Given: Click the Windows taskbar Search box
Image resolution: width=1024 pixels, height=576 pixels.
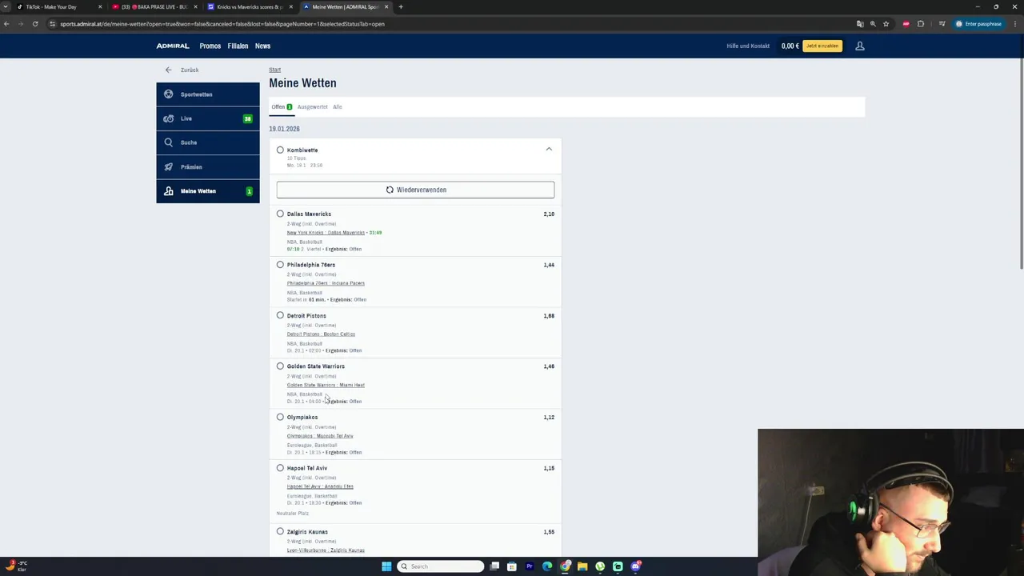Looking at the screenshot, I should pos(441,566).
